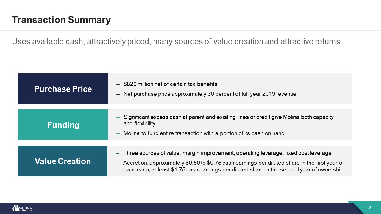
Task: Select the Value Creation label box
Action: point(63,161)
